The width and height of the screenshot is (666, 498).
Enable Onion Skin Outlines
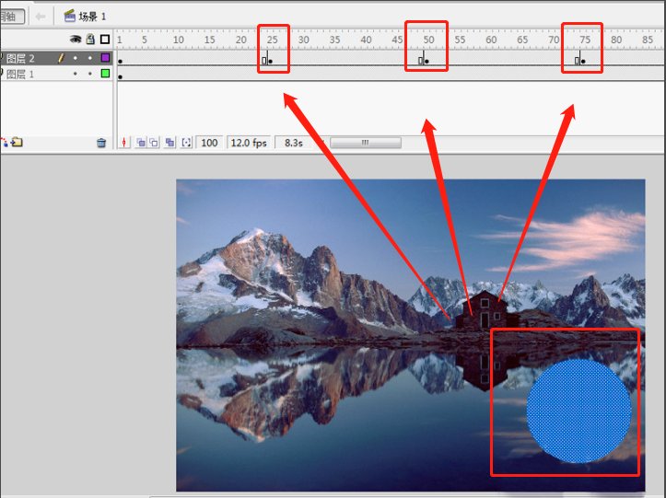coord(155,143)
